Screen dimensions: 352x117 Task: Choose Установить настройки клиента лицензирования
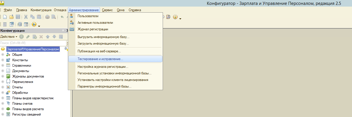pyautogui.click(x=115, y=80)
